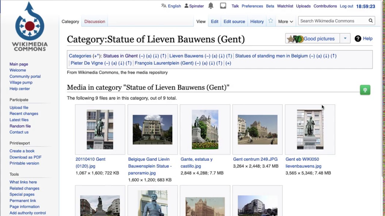
Task: Click the 18:59:23 clock
Action: tap(365, 6)
